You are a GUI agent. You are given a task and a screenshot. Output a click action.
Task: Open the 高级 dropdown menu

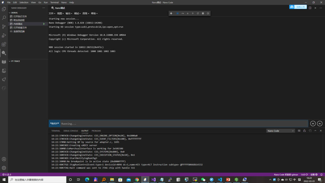click(85, 14)
